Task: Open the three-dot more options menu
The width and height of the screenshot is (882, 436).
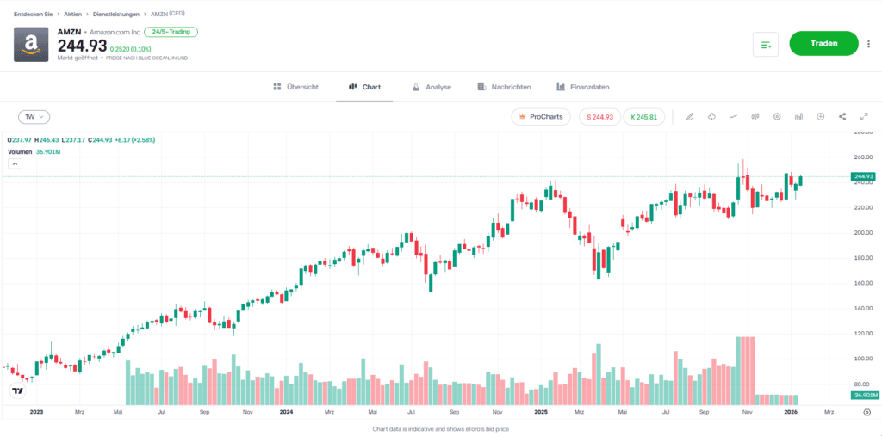Action: (x=868, y=44)
